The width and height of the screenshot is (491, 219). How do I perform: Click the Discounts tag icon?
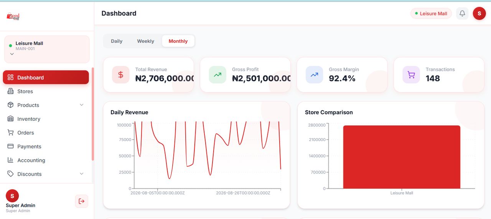[10, 174]
